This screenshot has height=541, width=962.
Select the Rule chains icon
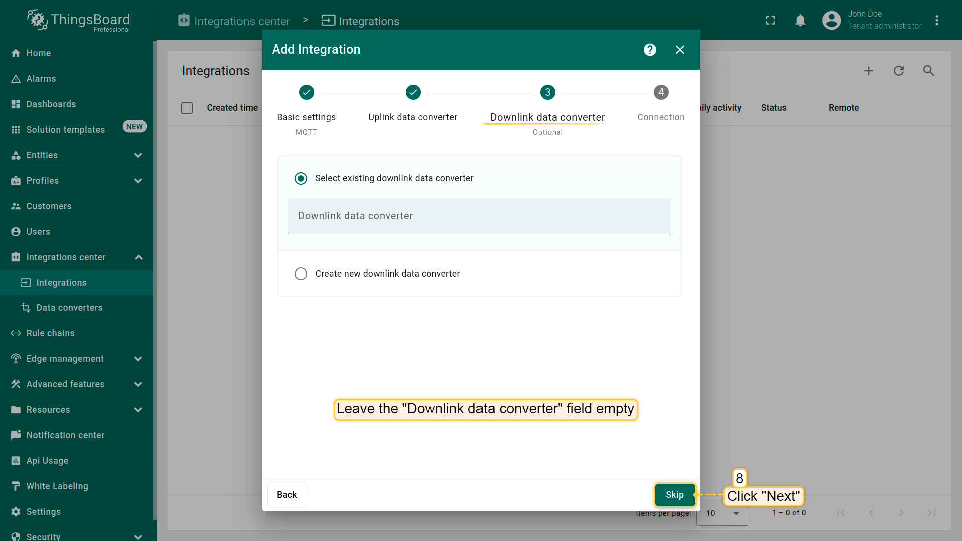pyautogui.click(x=16, y=333)
